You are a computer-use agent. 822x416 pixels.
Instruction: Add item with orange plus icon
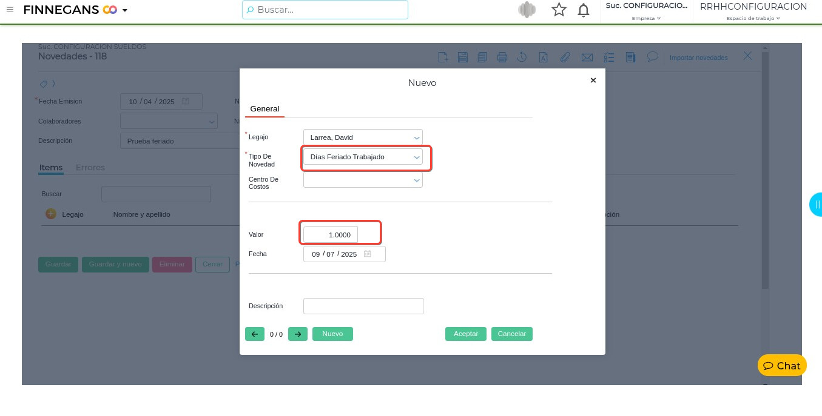pyautogui.click(x=51, y=214)
